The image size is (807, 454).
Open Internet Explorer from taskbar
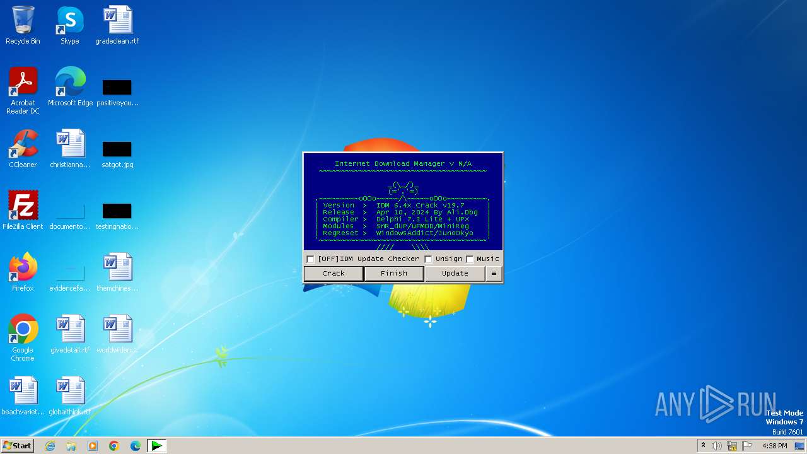[50, 446]
